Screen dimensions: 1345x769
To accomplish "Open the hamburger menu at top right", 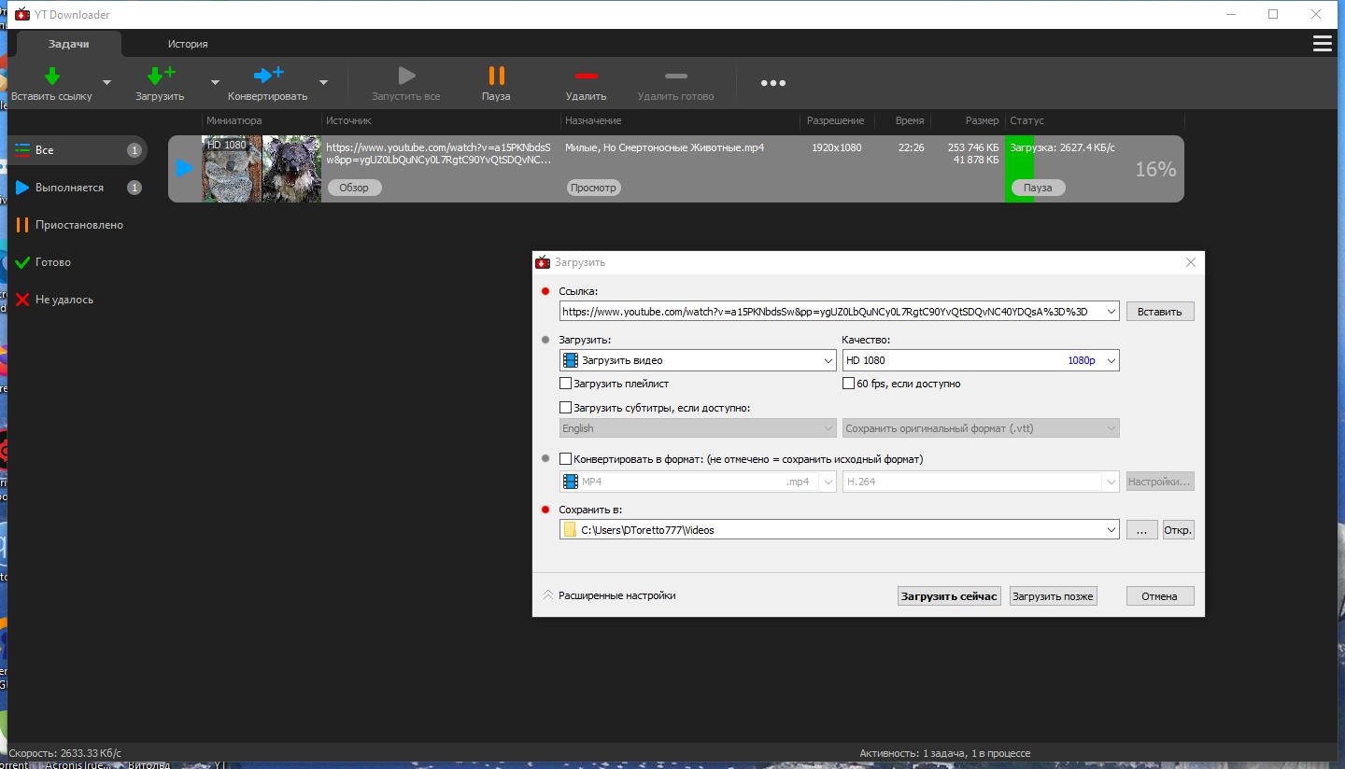I will point(1323,44).
